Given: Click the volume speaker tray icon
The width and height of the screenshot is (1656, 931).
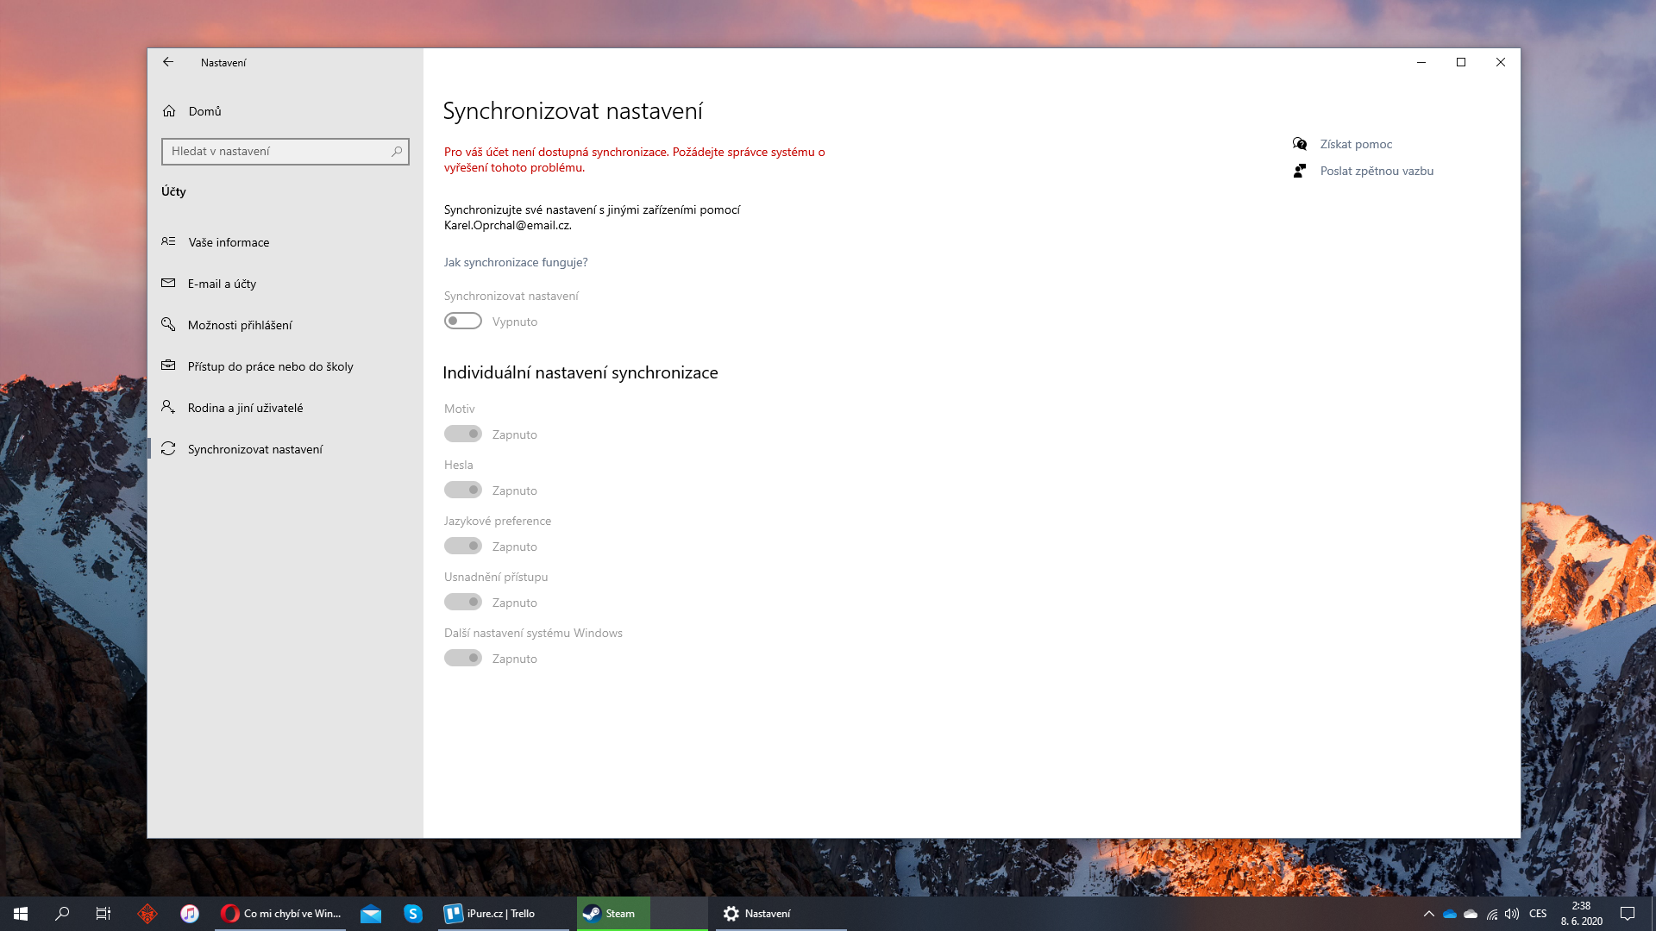Looking at the screenshot, I should tap(1511, 914).
